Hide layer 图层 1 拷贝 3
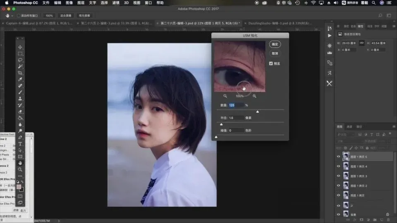This screenshot has height=223, width=397. point(339,176)
